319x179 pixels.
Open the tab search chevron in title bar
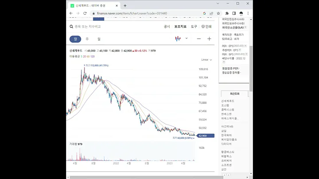pos(218,4)
